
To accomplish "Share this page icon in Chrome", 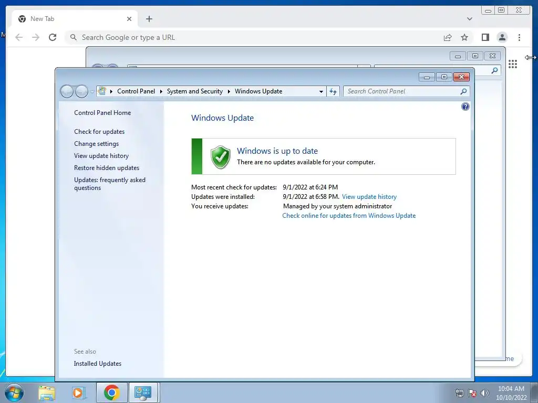I will pyautogui.click(x=448, y=37).
